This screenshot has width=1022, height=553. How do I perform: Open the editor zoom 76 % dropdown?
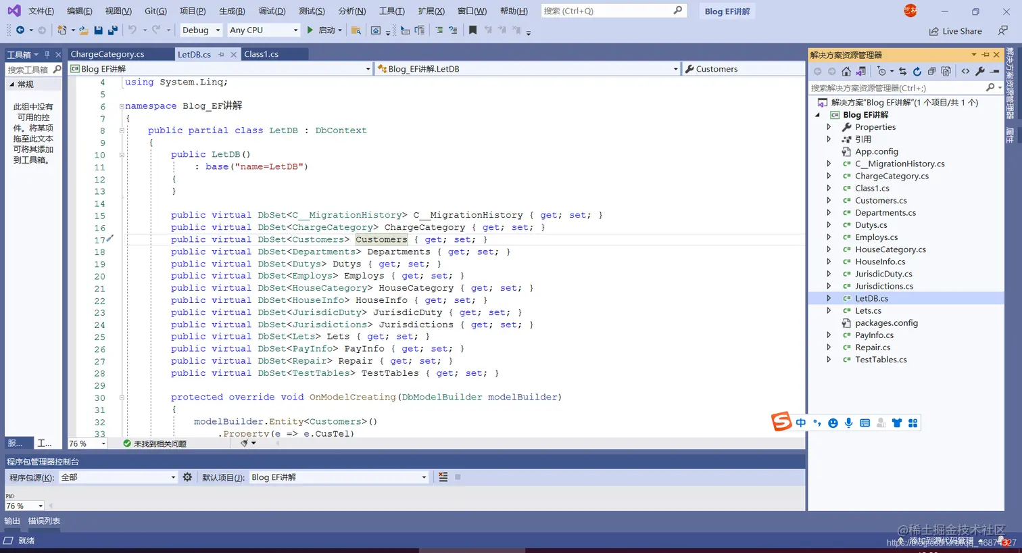88,443
